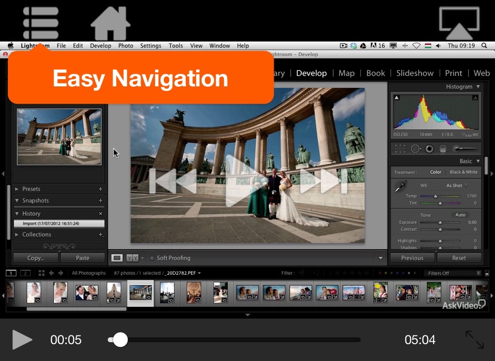495x361 pixels.
Task: Select the Spot Removal tool
Action: pos(415,149)
